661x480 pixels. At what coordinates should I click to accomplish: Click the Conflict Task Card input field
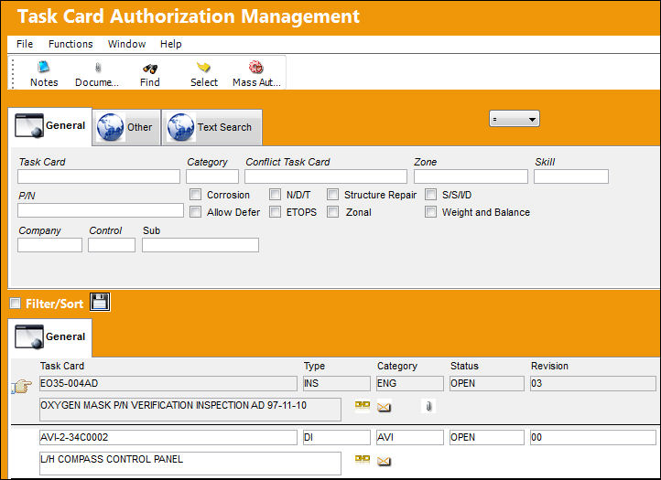325,176
